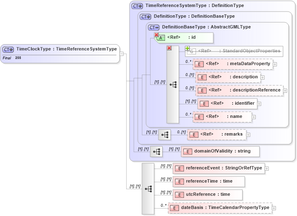297x216 pixels.
Task: Click the E icon of descriptionReference
Action: tap(202, 91)
